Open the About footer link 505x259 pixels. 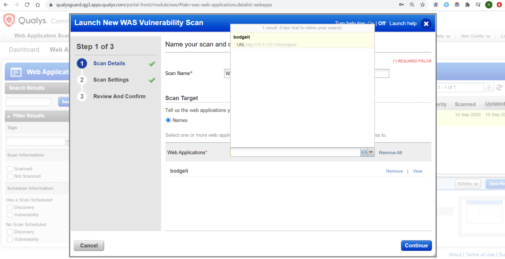455,255
